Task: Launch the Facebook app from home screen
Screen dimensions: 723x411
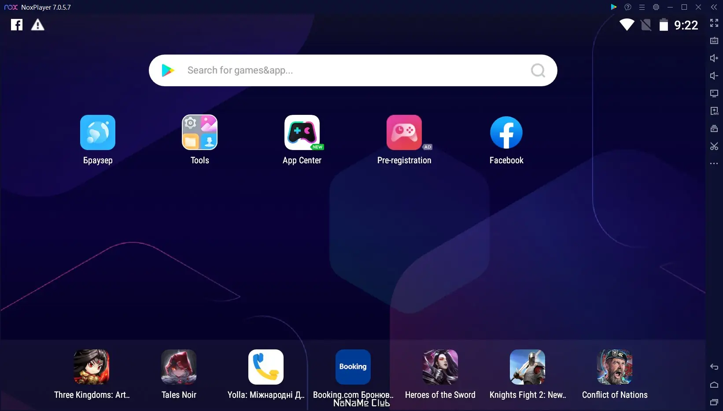Action: click(506, 132)
